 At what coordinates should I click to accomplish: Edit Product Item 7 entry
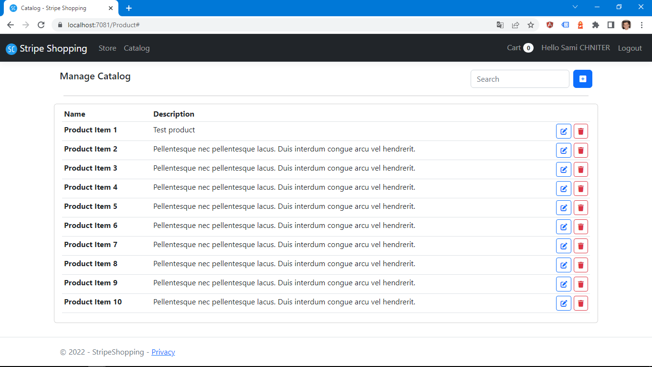pyautogui.click(x=563, y=246)
